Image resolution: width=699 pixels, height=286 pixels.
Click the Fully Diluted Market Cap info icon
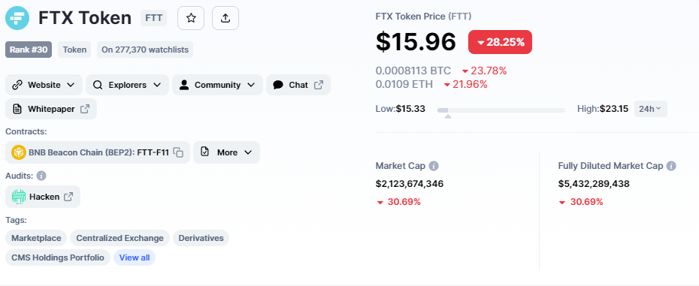671,166
